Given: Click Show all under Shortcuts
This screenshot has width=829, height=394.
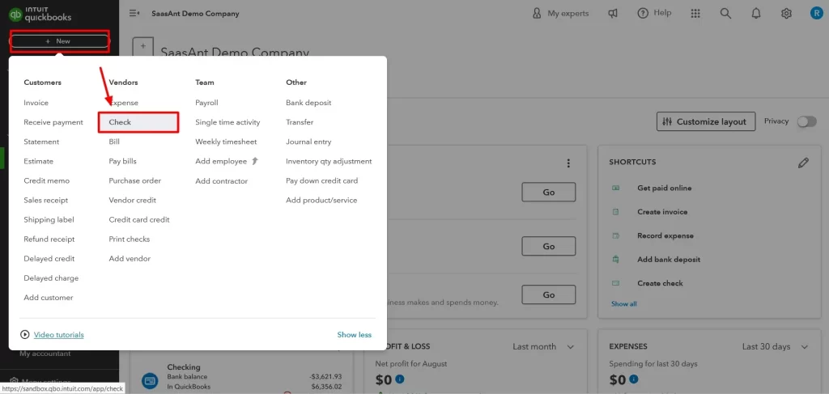Looking at the screenshot, I should (624, 304).
